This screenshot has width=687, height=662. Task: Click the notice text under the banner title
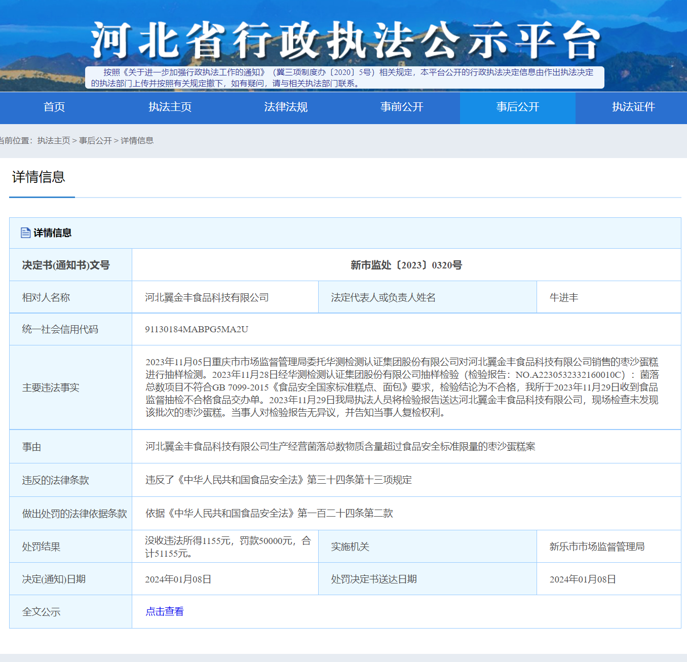click(345, 78)
